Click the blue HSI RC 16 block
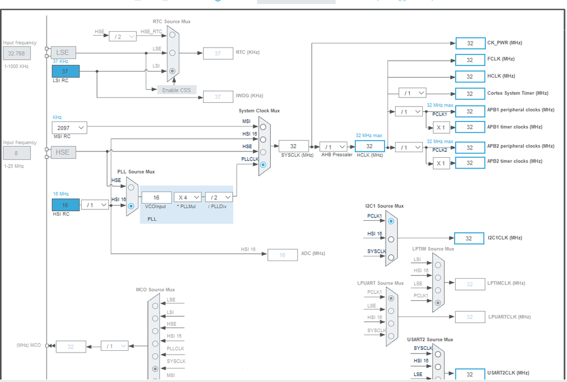The width and height of the screenshot is (567, 382). [66, 205]
